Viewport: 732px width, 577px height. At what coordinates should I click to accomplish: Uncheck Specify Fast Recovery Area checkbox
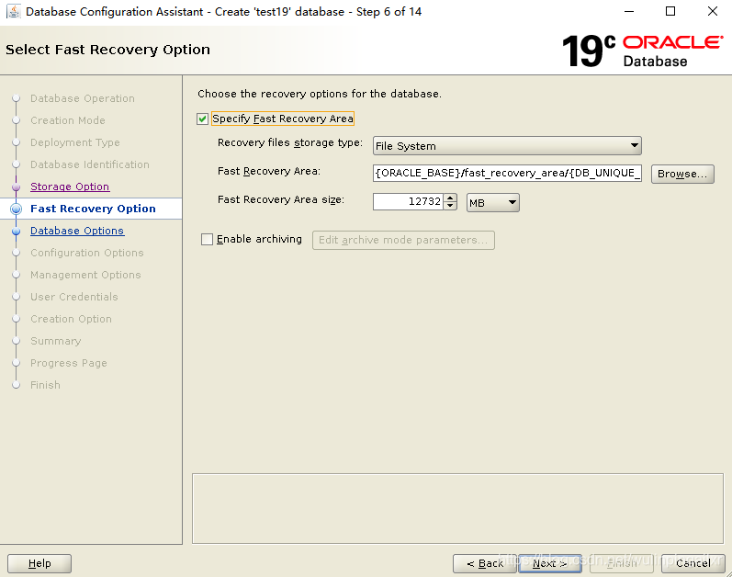[202, 119]
